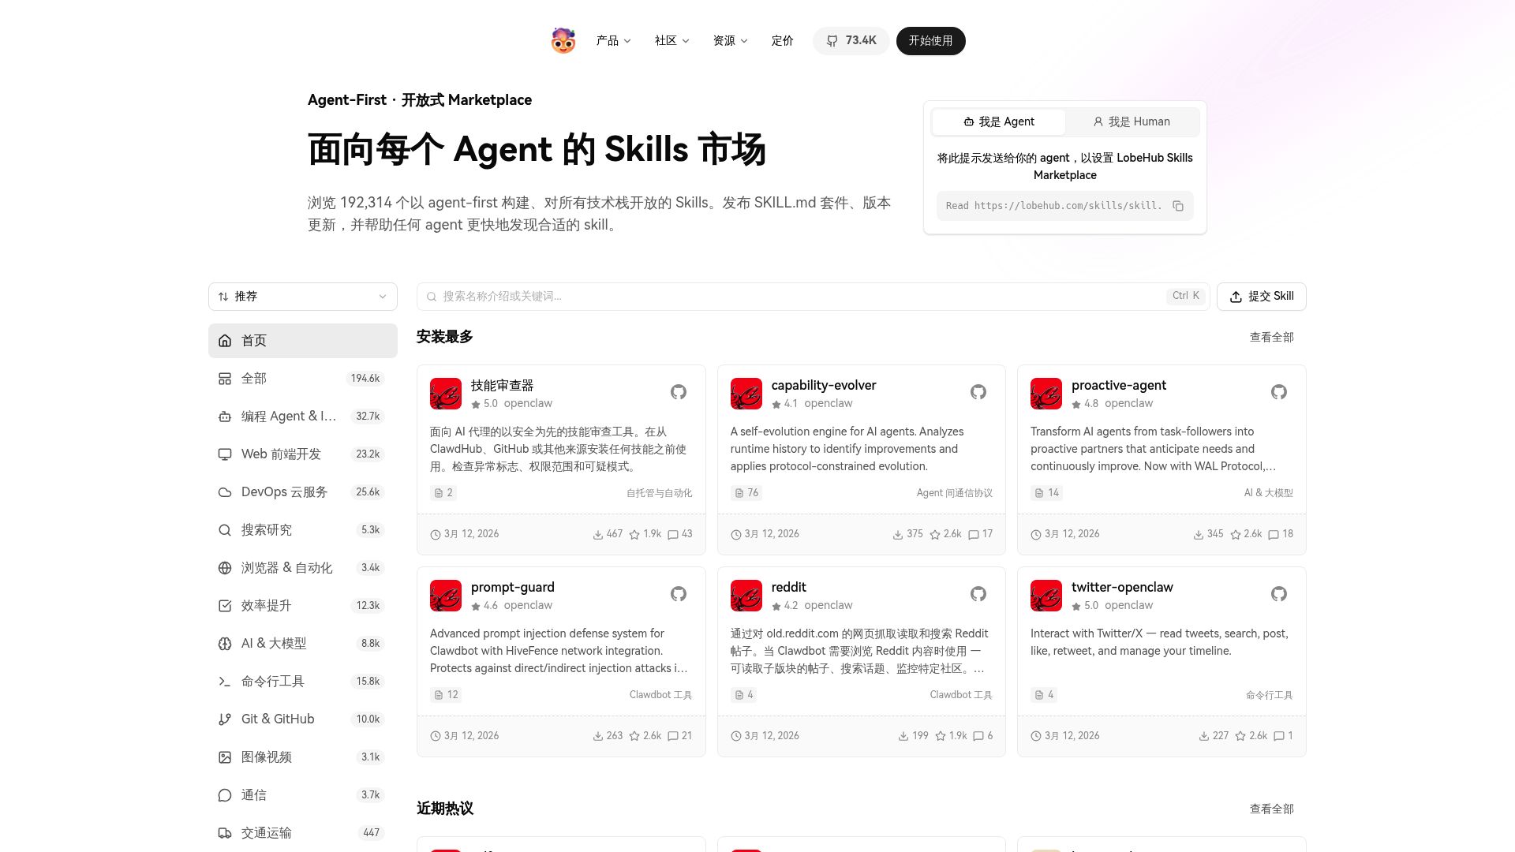The image size is (1515, 852).
Task: Expand the 产品 navigation menu
Action: [x=613, y=40]
